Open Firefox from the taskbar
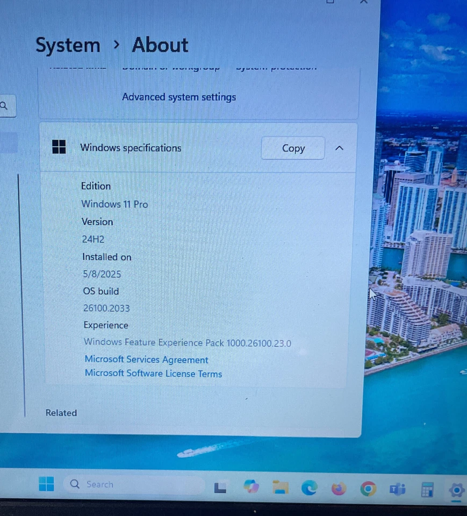The width and height of the screenshot is (467, 516). (x=337, y=489)
